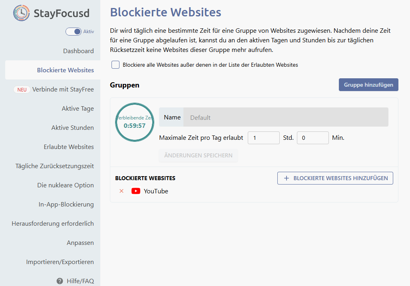This screenshot has height=286, width=410.
Task: Enable block all websites except allowed checkbox
Action: click(x=115, y=65)
